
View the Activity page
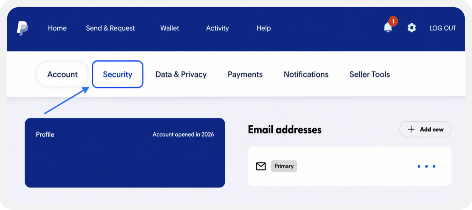click(217, 28)
